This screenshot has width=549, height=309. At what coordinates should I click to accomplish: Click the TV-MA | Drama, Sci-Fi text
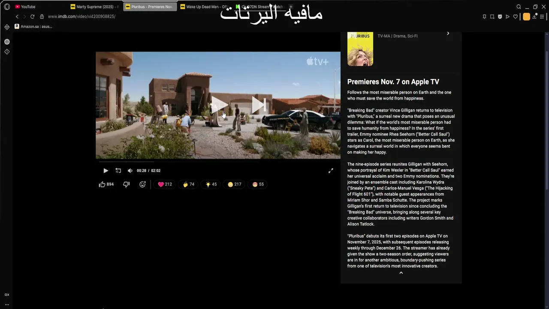[398, 36]
